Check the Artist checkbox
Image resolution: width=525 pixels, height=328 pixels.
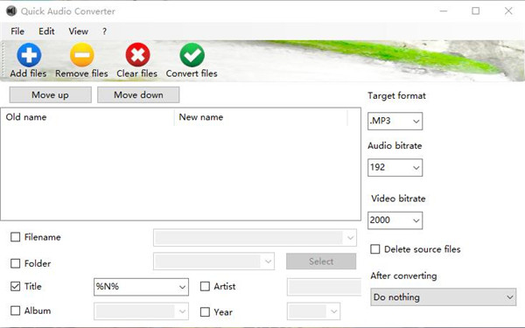coord(205,287)
